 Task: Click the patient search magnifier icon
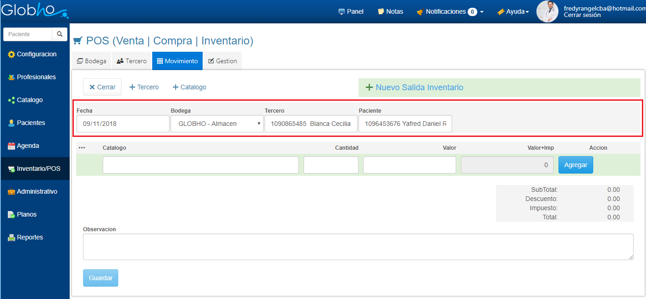(x=60, y=34)
